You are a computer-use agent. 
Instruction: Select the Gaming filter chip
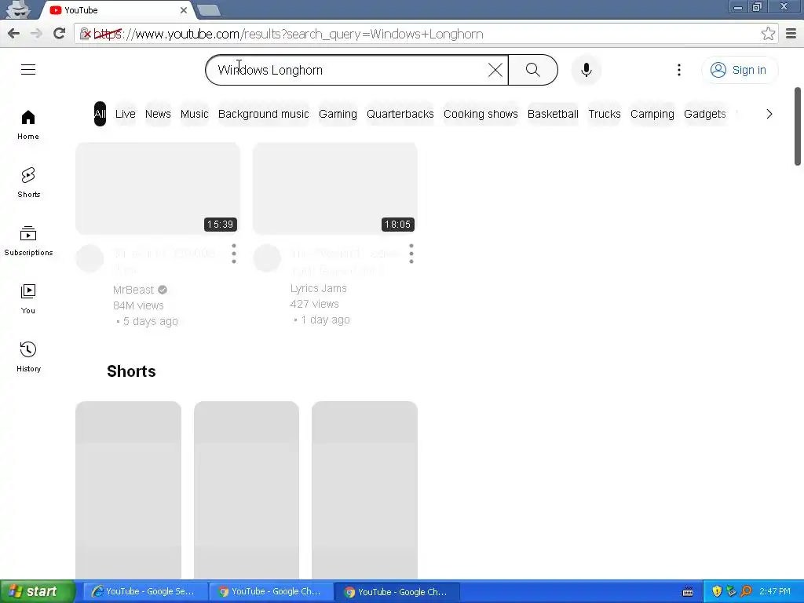tap(338, 114)
